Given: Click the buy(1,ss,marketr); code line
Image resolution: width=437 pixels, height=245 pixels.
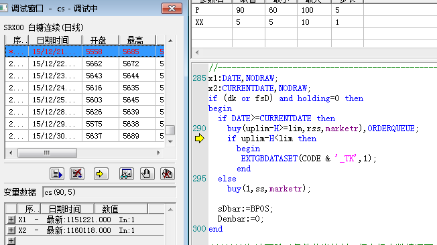Looking at the screenshot, I should [269, 189].
